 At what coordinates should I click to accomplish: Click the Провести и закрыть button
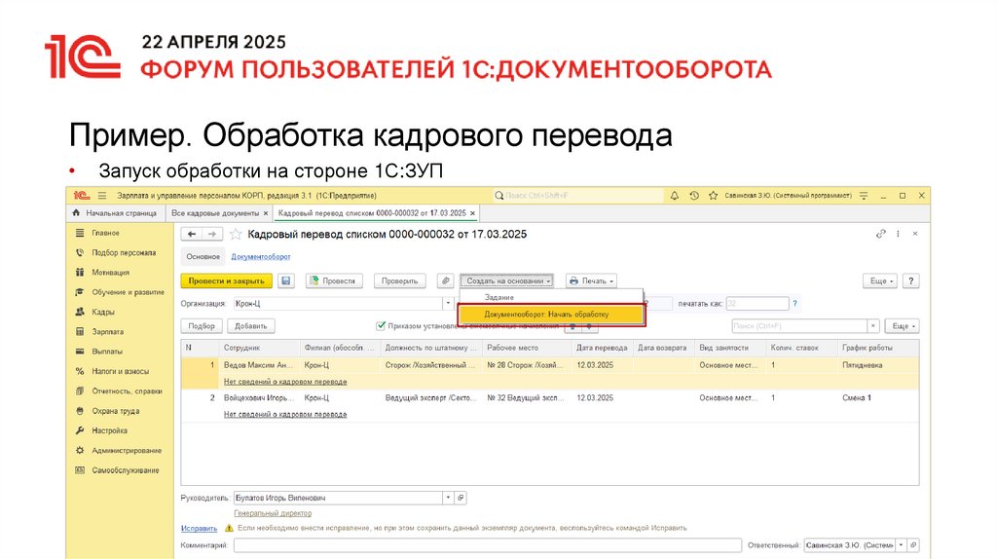[226, 280]
